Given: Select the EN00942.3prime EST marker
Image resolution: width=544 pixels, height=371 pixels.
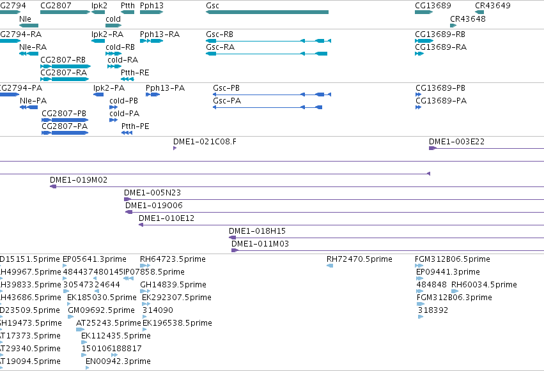Looking at the screenshot, I should coord(88,368).
